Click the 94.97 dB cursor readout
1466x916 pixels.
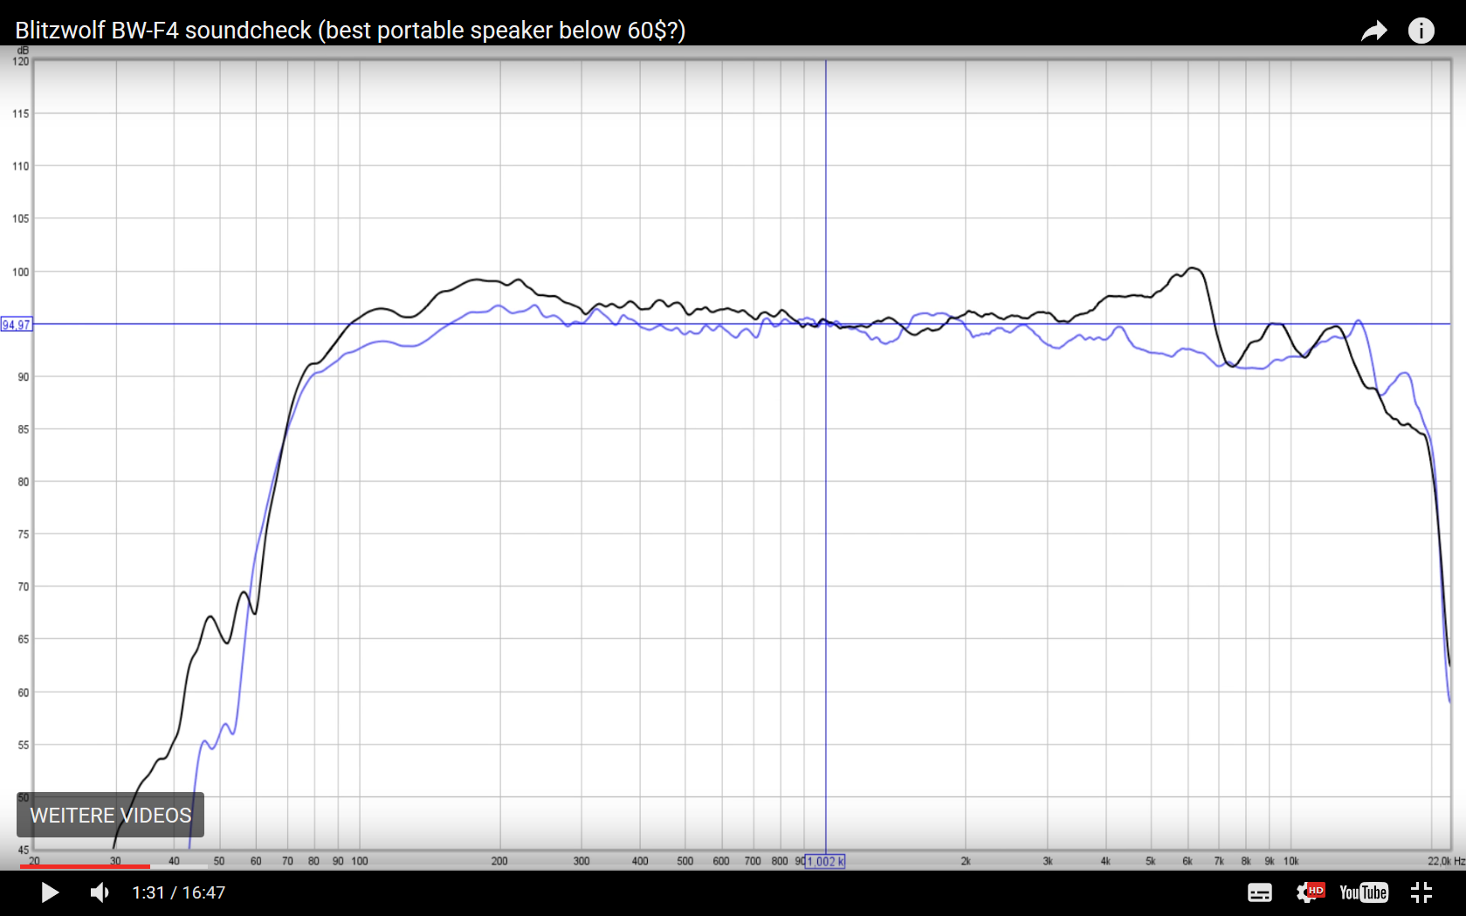pos(17,325)
